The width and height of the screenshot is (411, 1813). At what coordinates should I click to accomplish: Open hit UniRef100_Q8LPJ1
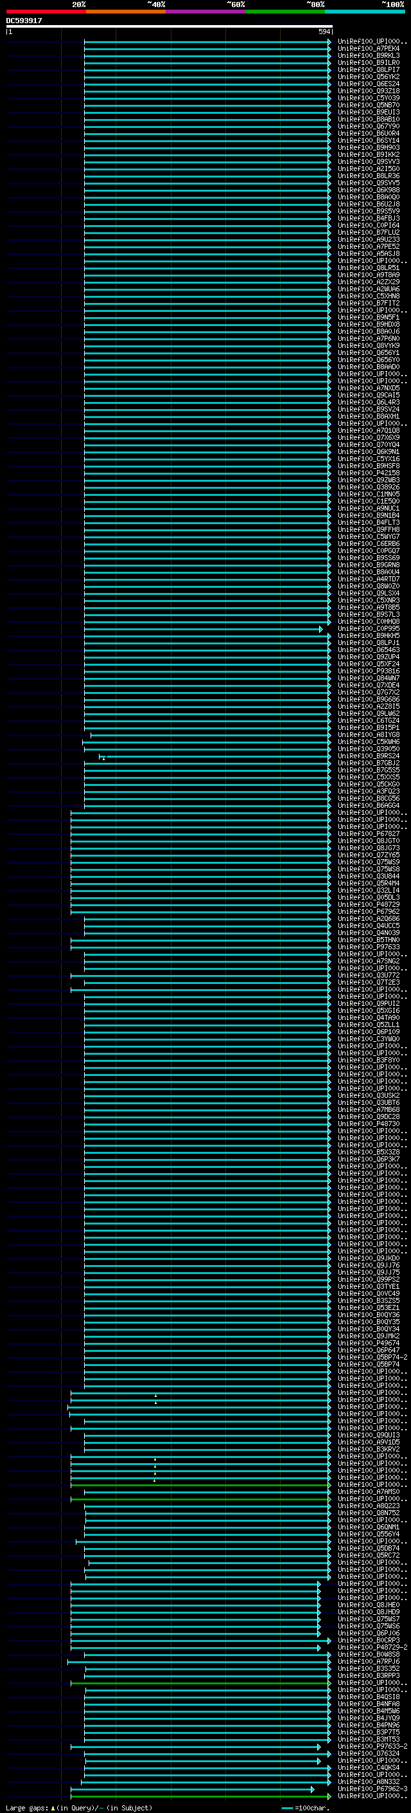tap(369, 642)
